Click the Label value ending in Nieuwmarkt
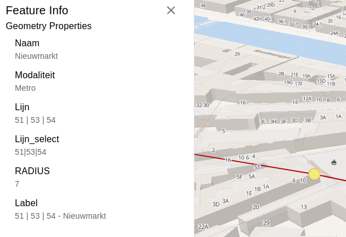Screen dimensions: 346x237 pyautogui.click(x=60, y=216)
